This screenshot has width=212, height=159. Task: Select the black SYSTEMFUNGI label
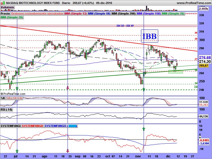click(11, 126)
